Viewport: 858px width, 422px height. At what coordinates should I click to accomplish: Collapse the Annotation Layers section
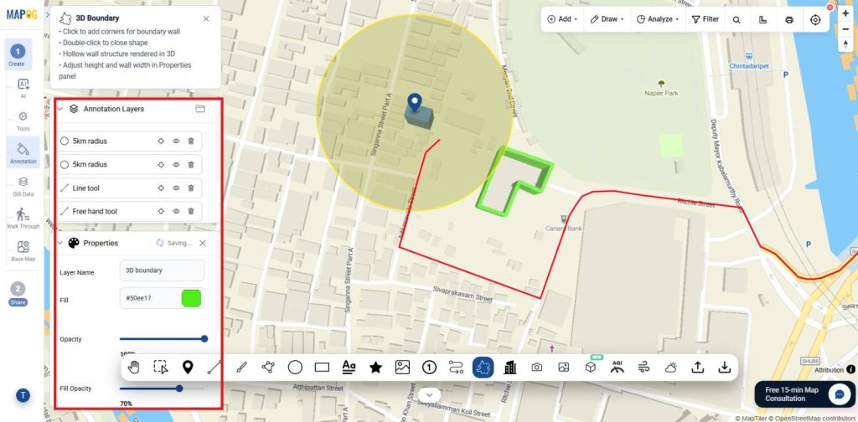pos(60,109)
